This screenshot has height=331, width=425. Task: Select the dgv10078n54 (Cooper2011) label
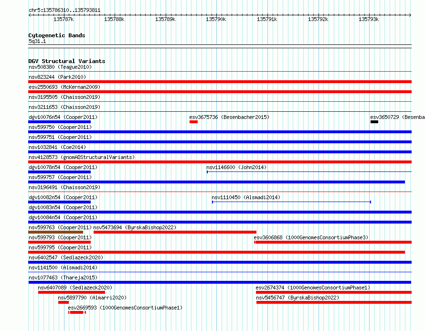click(x=63, y=167)
